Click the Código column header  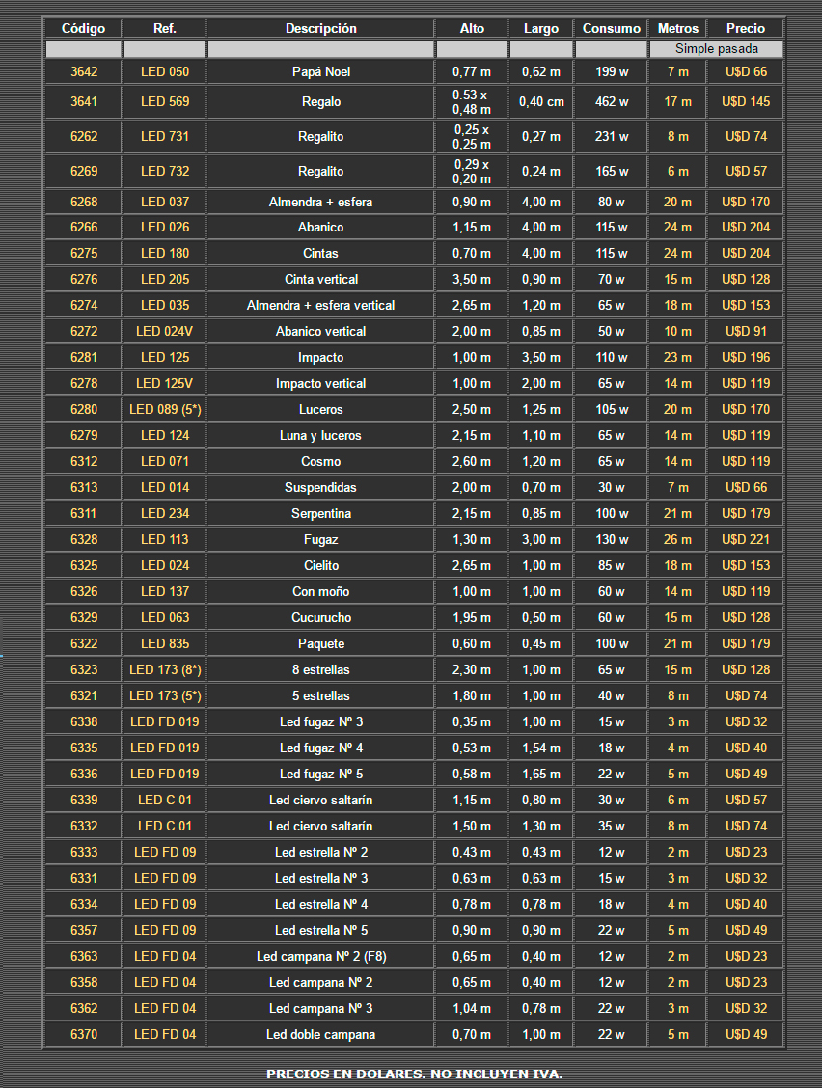83,28
